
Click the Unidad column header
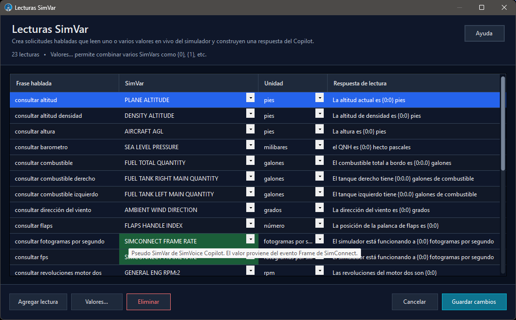pos(293,83)
